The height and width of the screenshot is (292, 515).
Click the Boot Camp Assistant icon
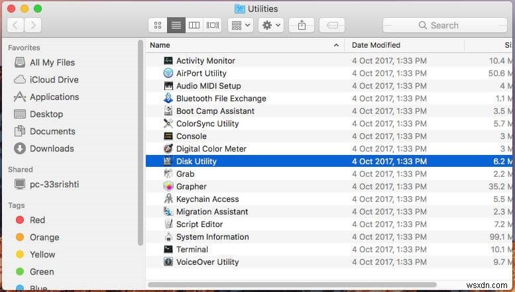coord(168,111)
